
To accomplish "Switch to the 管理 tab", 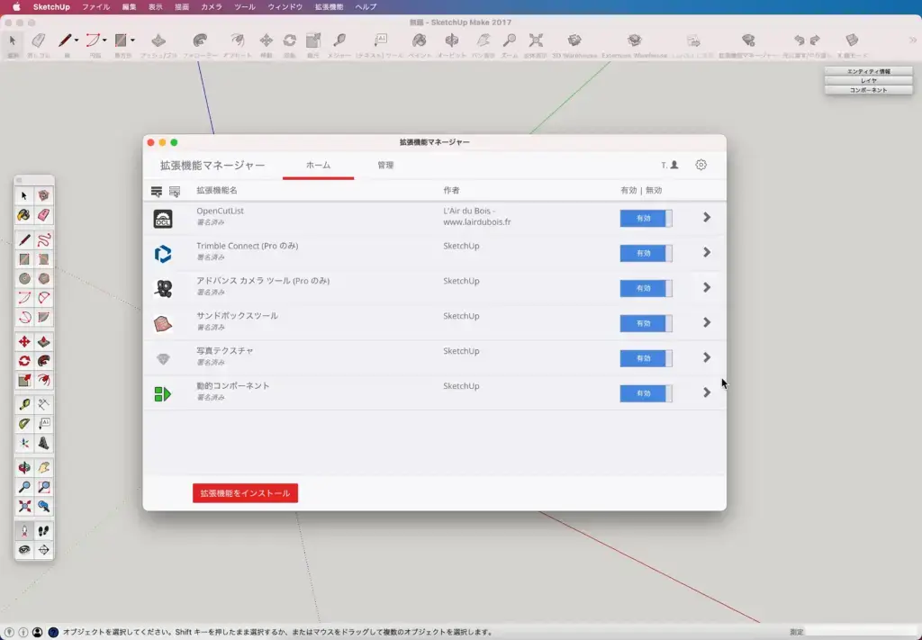I will click(385, 165).
